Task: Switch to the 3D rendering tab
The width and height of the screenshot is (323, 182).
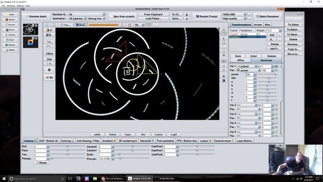Action: 128,141
